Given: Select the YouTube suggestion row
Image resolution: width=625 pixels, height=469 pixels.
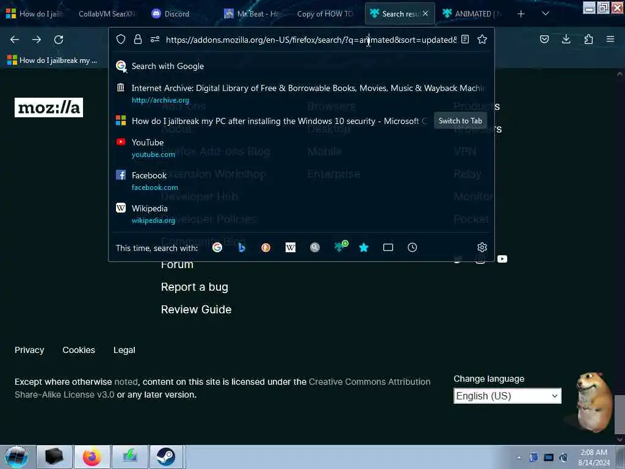Looking at the screenshot, I should coord(302,148).
